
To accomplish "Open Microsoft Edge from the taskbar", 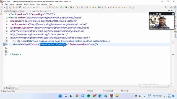I will point(100,96).
